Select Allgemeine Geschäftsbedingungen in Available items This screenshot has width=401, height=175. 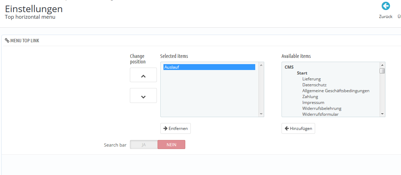point(336,91)
